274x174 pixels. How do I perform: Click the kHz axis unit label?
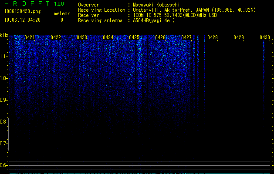tap(4, 35)
